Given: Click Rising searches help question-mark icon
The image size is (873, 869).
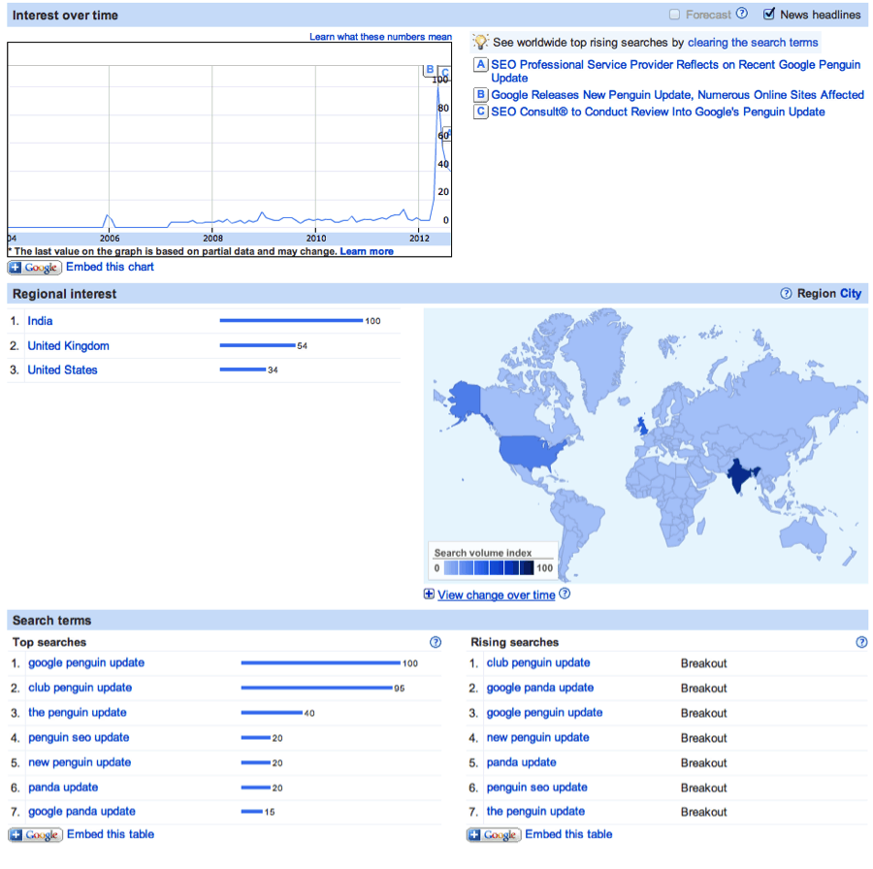Looking at the screenshot, I should pyautogui.click(x=861, y=642).
